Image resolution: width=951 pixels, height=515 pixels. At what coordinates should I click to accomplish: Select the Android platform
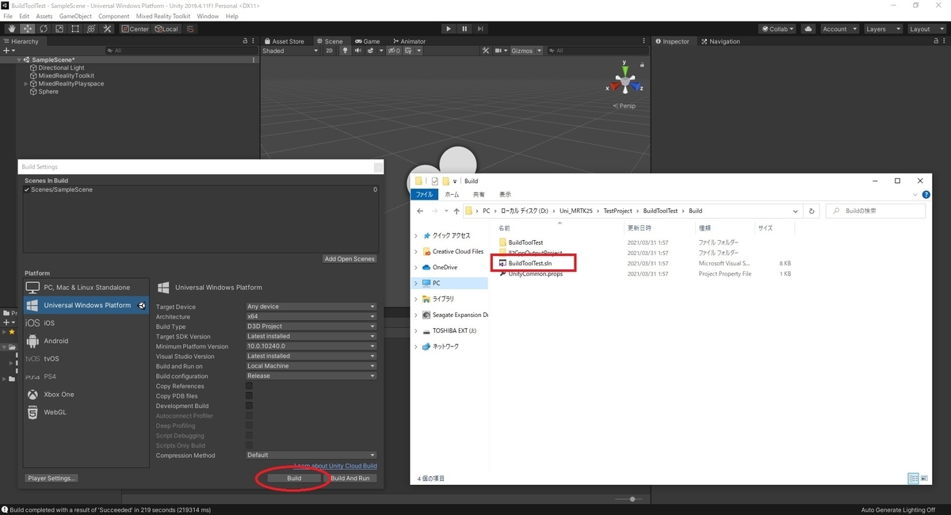coord(86,341)
